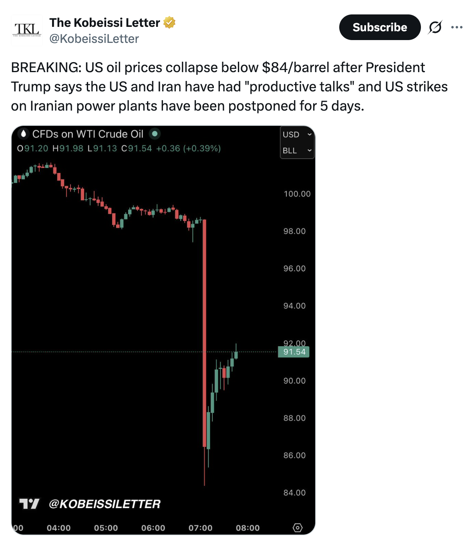Click the 07:00 time axis label
The width and height of the screenshot is (471, 545).
[200, 528]
